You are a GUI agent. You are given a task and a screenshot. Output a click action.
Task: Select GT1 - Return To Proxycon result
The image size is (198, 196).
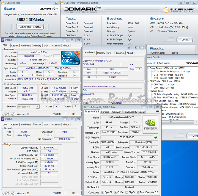(x=172, y=71)
